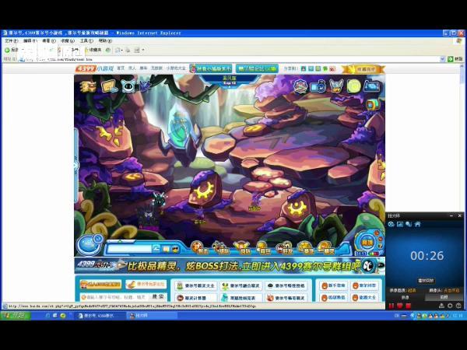The image size is (467, 350).
Task: Click the last round icon in recorder's bottom-right corner
Action: [x=458, y=306]
